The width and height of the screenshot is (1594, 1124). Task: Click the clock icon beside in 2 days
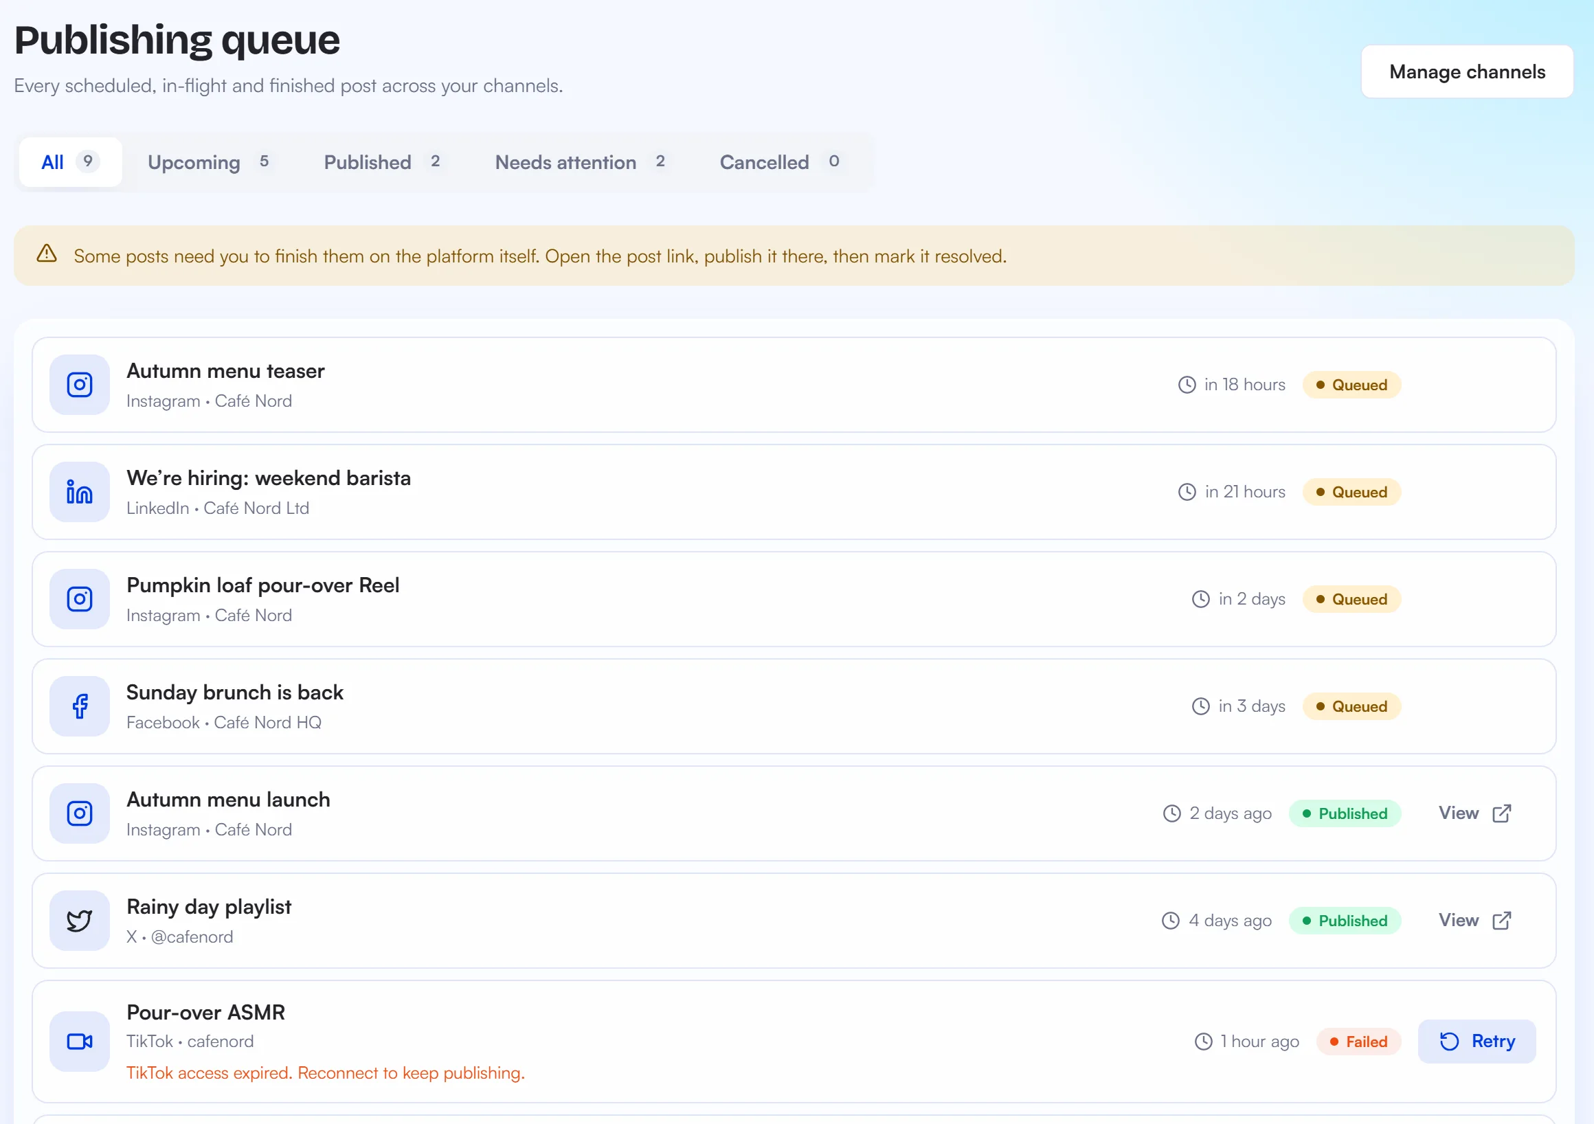(1201, 599)
